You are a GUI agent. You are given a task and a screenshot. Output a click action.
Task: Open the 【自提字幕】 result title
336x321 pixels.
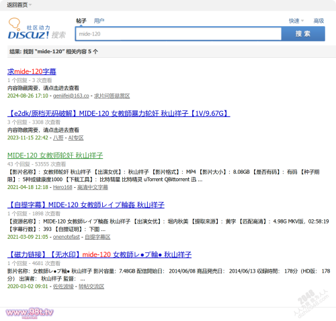coord(86,205)
